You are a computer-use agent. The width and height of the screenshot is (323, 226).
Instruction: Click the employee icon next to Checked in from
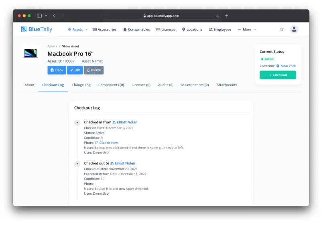pos(114,122)
